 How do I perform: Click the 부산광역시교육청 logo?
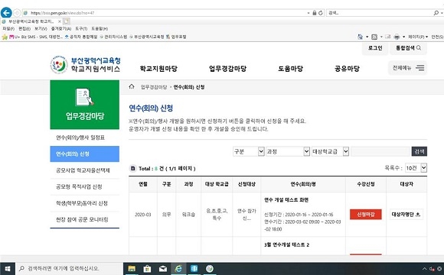[x=85, y=65]
